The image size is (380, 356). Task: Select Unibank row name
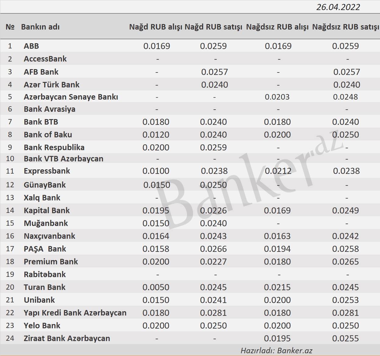click(x=39, y=300)
